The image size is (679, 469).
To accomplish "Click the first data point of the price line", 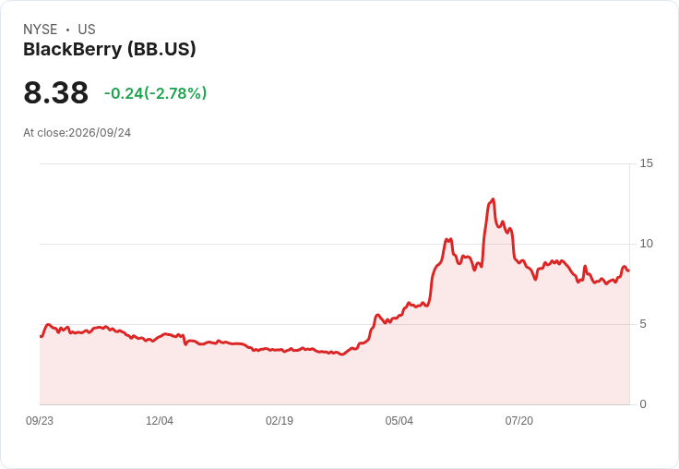I will (41, 336).
